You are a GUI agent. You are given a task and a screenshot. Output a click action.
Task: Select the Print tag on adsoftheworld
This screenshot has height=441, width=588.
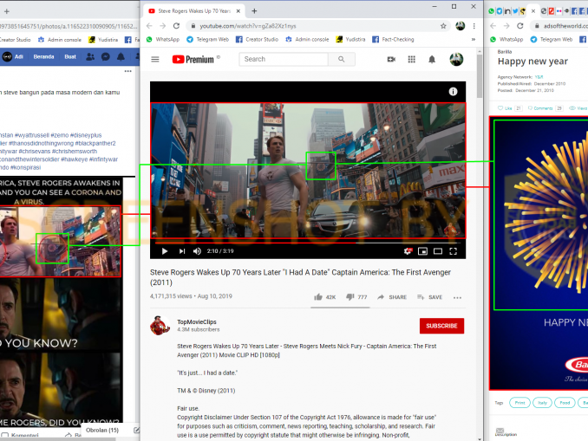point(519,403)
